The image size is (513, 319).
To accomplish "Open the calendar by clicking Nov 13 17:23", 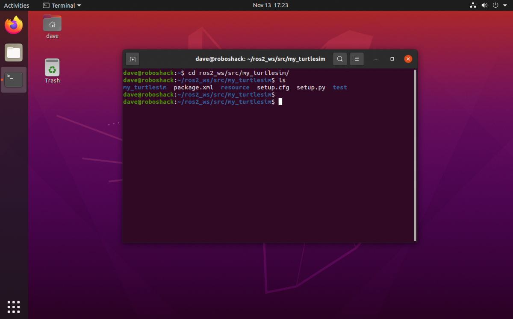I will coord(270,5).
